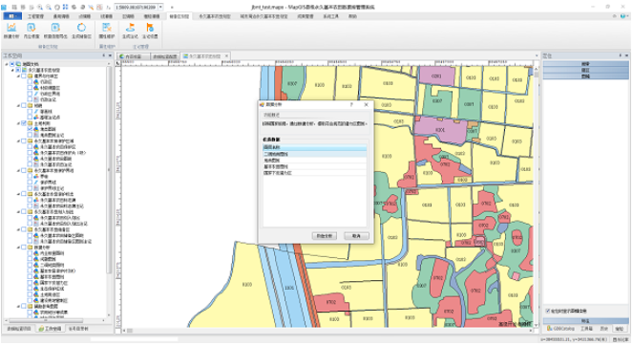
Task: Collapse the 地图文档 root node
Action: (7, 64)
